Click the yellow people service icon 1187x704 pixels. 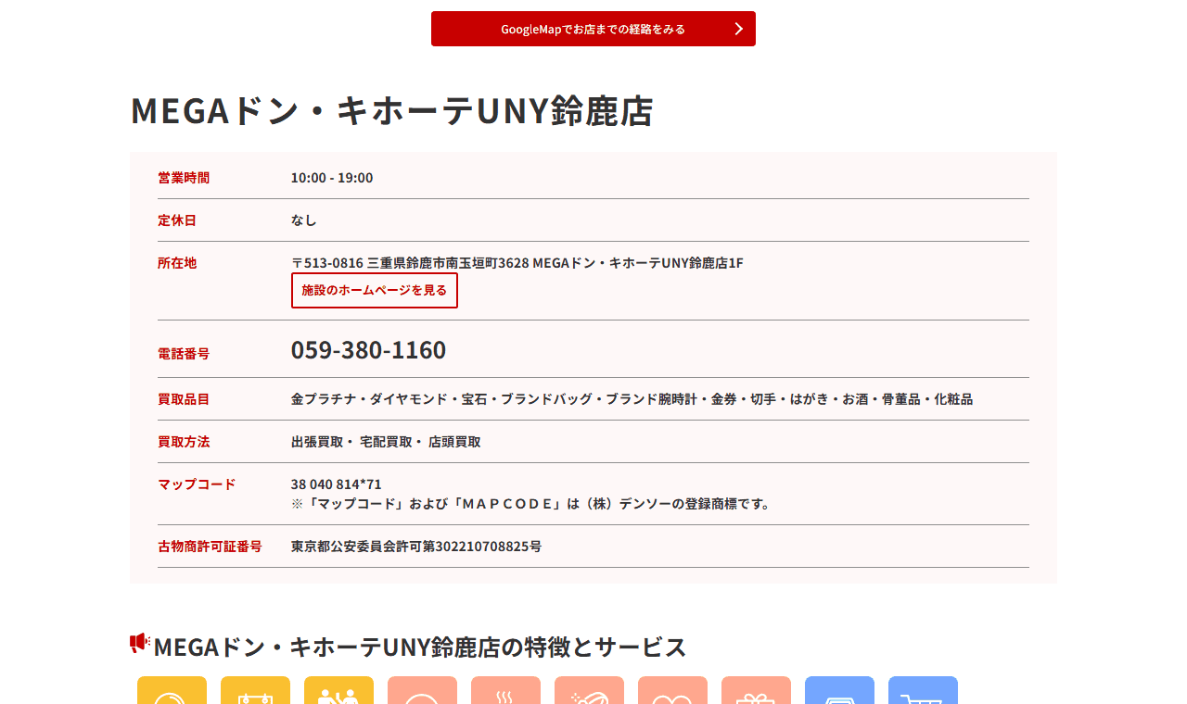point(338,691)
